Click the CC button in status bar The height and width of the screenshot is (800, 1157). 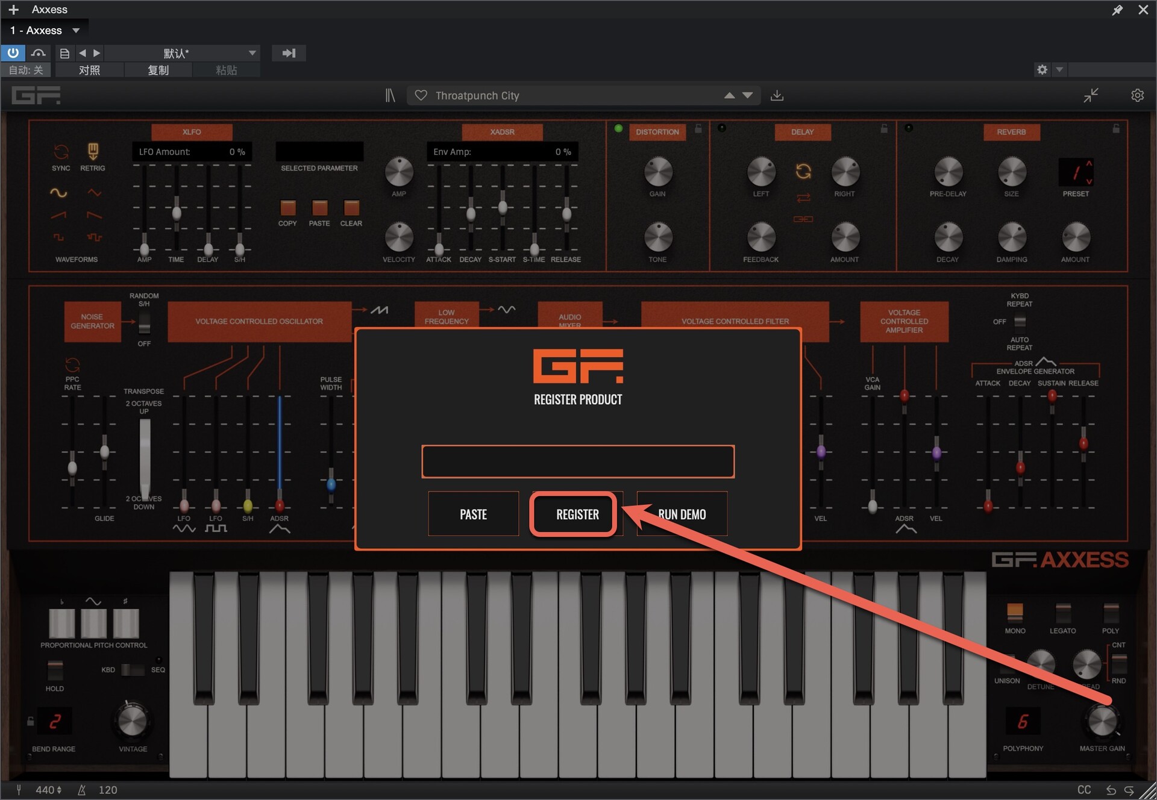pyautogui.click(x=1084, y=790)
